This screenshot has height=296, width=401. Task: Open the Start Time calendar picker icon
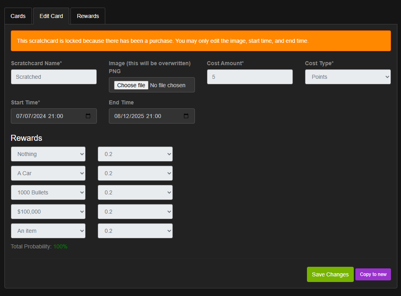pos(88,116)
